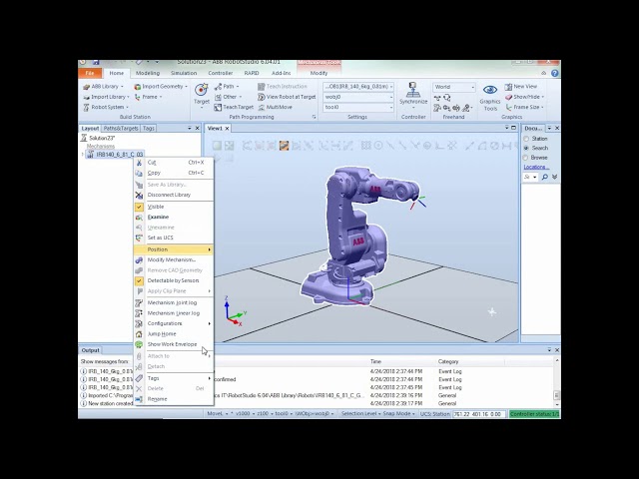Click the Cut scissors icon in context menu
Screen dimensions: 639x479
coord(139,163)
